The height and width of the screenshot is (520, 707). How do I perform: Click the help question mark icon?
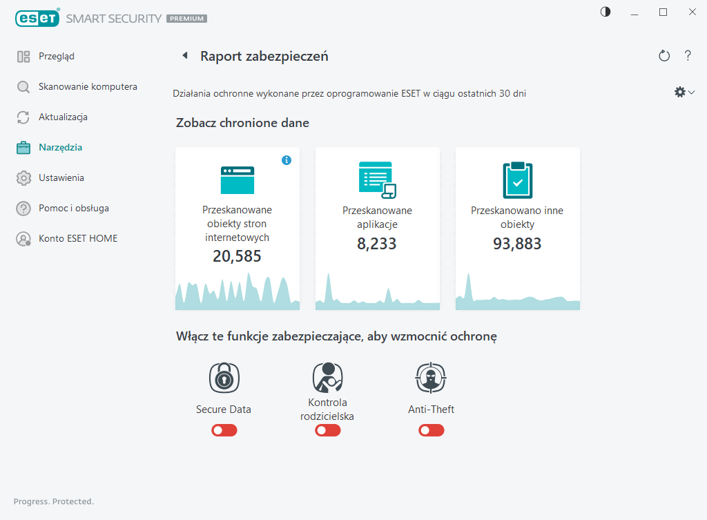pyautogui.click(x=688, y=56)
